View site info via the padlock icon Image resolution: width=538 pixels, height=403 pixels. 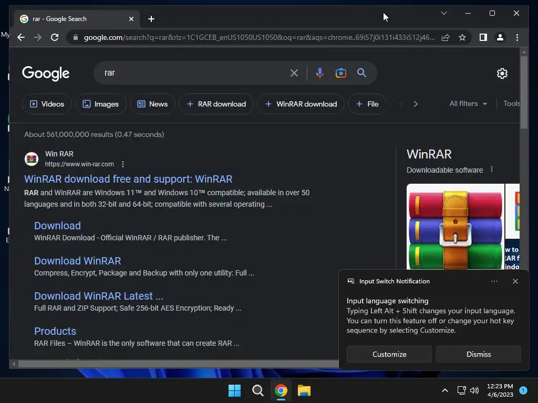(x=76, y=37)
